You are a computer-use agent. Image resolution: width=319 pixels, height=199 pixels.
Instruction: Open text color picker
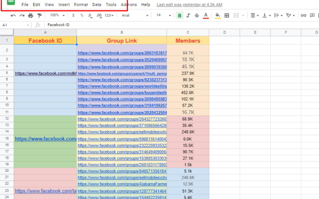click(x=206, y=15)
